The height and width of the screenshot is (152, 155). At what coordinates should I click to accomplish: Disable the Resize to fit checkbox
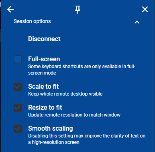coord(18,108)
